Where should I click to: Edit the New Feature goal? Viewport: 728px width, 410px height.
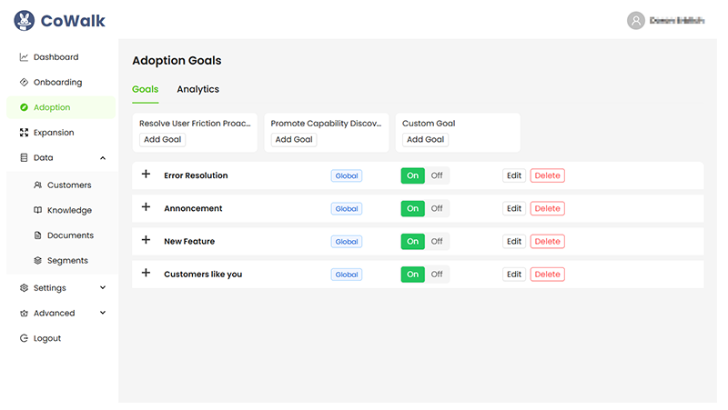pyautogui.click(x=514, y=242)
